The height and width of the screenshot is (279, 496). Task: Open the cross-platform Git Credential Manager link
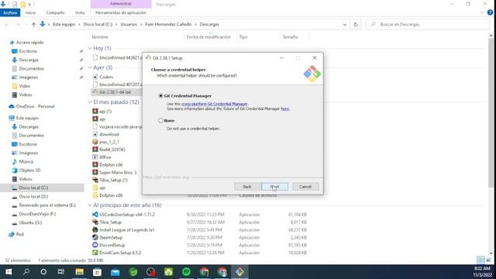pyautogui.click(x=214, y=104)
